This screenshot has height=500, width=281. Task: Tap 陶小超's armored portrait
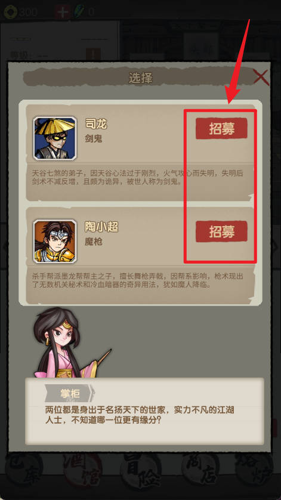[55, 241]
